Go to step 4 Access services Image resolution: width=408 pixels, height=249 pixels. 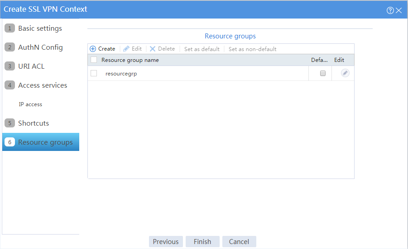click(41, 85)
